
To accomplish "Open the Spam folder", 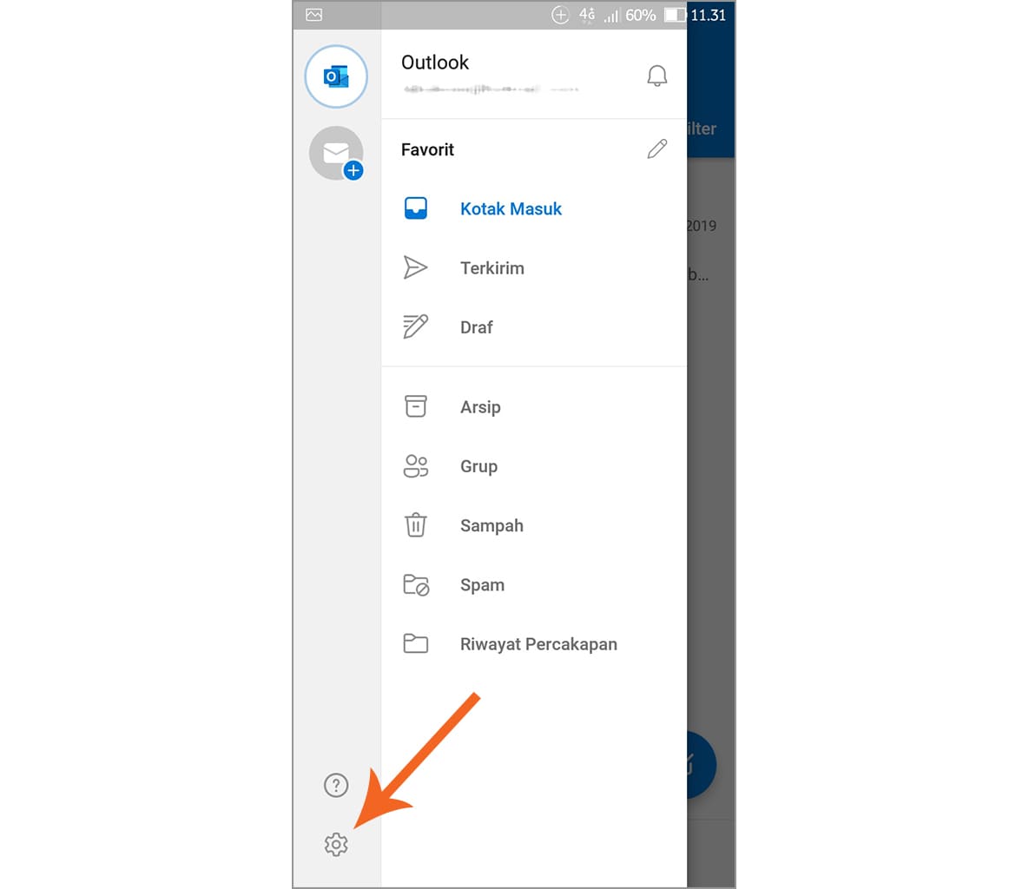I will [x=534, y=584].
